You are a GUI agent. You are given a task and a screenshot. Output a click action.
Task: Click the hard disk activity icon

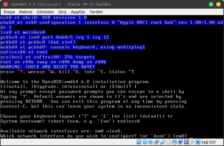click(x=139, y=142)
